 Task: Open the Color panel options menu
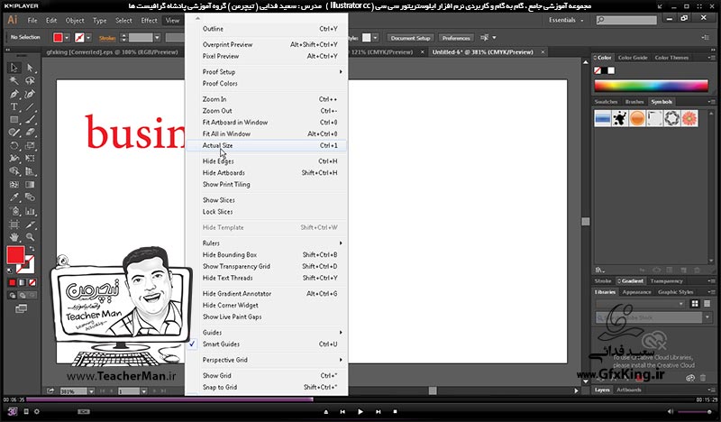[711, 58]
